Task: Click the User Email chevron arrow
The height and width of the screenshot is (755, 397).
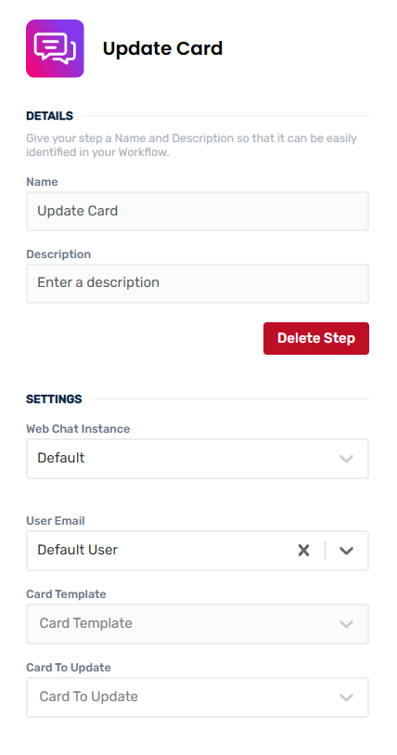Action: click(x=347, y=551)
